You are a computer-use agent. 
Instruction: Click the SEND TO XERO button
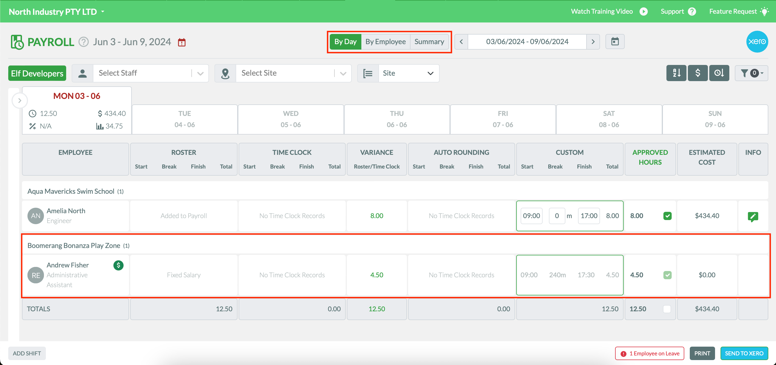tap(744, 353)
